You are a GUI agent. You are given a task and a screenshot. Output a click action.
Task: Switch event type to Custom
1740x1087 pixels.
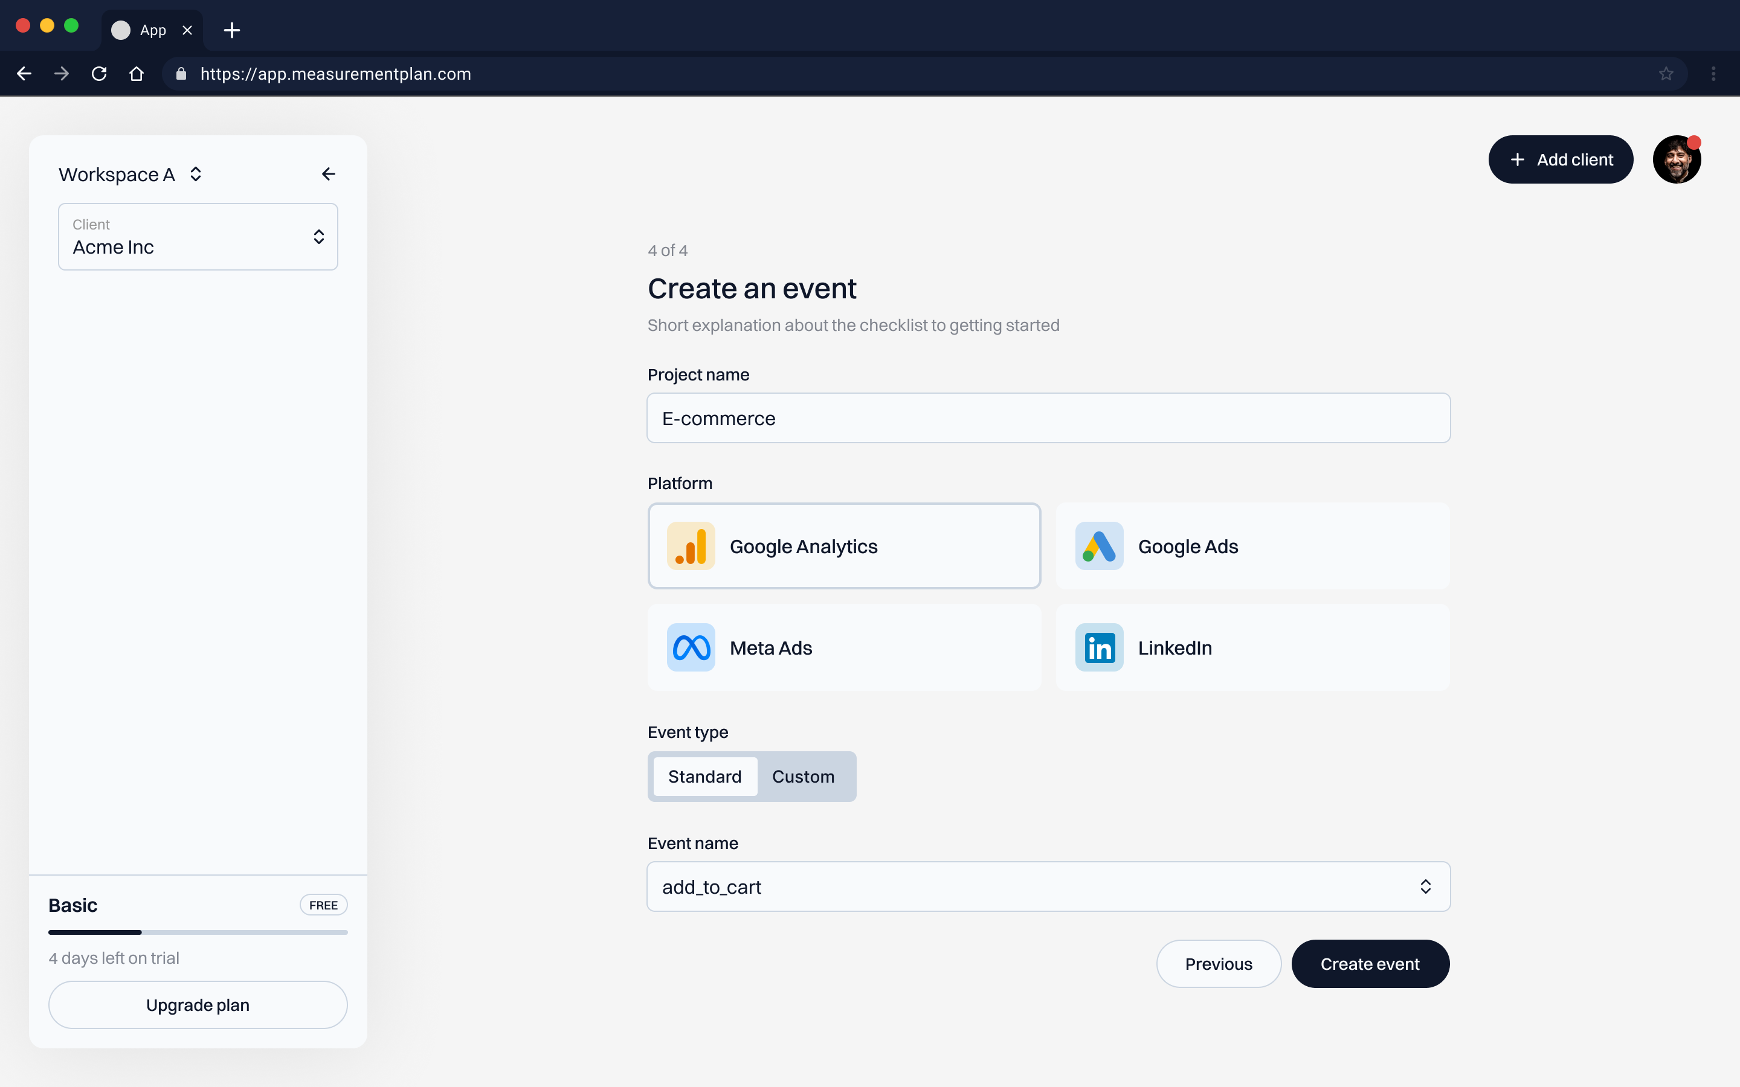coord(802,777)
